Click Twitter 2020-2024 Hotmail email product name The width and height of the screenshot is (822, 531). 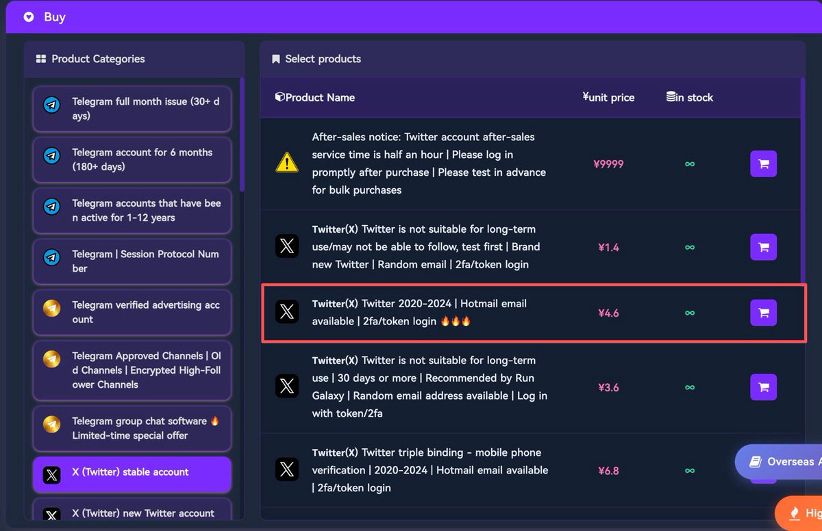419,312
